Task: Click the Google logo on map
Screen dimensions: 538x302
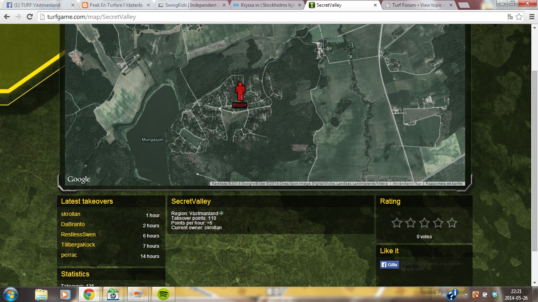Action: 79,179
